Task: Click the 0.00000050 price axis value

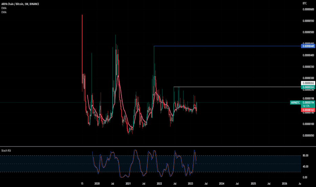Action: pyautogui.click(x=308, y=135)
